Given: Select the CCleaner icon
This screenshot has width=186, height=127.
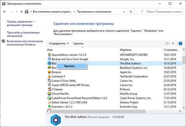Looking at the screenshot, I should 49,89.
